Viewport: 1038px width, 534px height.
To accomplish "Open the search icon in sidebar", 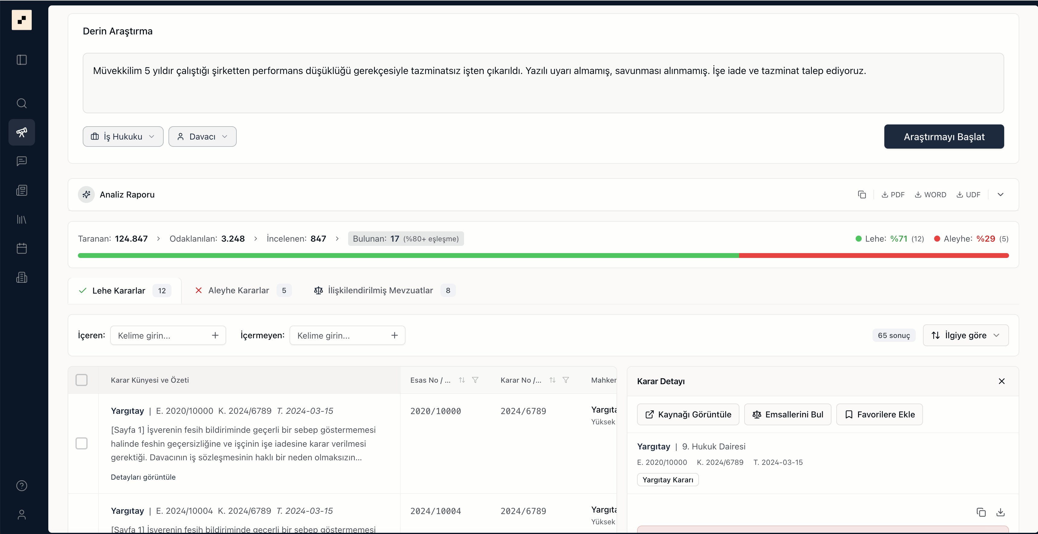I will 22,103.
